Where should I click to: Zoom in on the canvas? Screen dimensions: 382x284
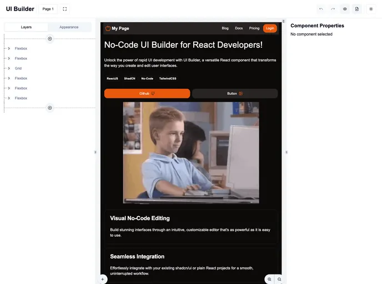(x=269, y=279)
